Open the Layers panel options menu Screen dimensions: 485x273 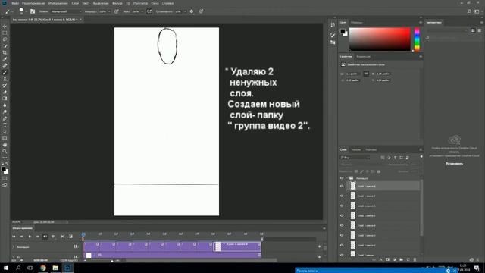click(421, 149)
